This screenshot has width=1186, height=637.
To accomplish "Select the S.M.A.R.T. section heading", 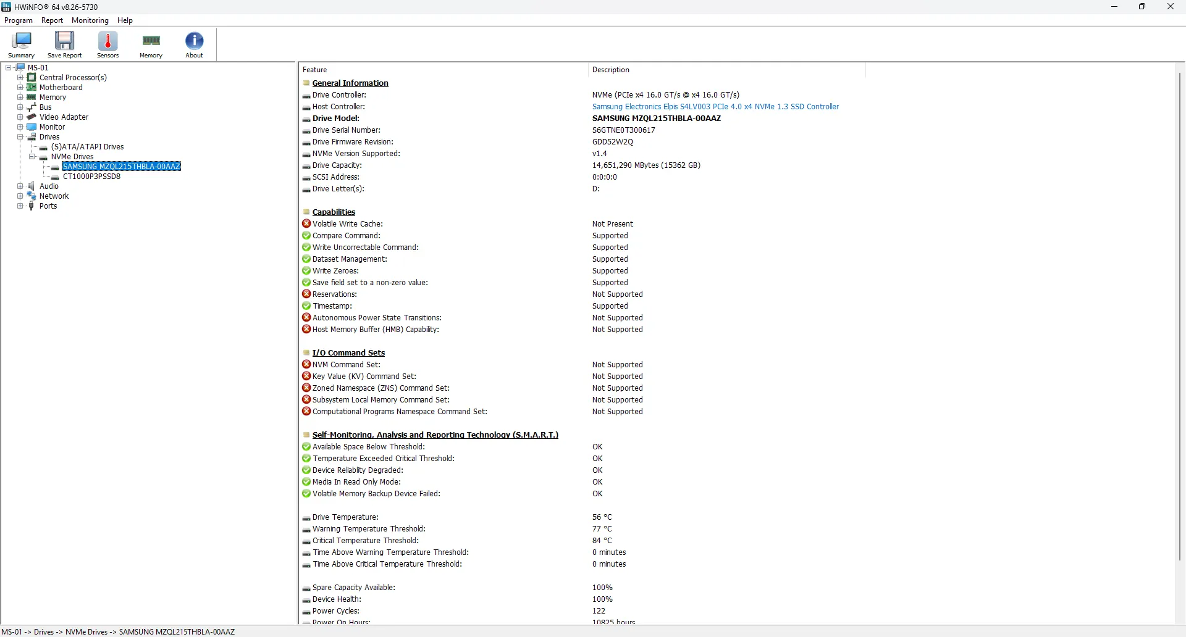I will click(435, 435).
